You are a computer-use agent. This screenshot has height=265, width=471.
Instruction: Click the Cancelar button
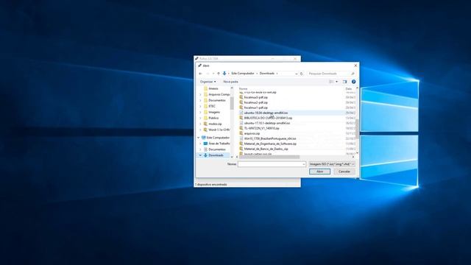tap(344, 172)
